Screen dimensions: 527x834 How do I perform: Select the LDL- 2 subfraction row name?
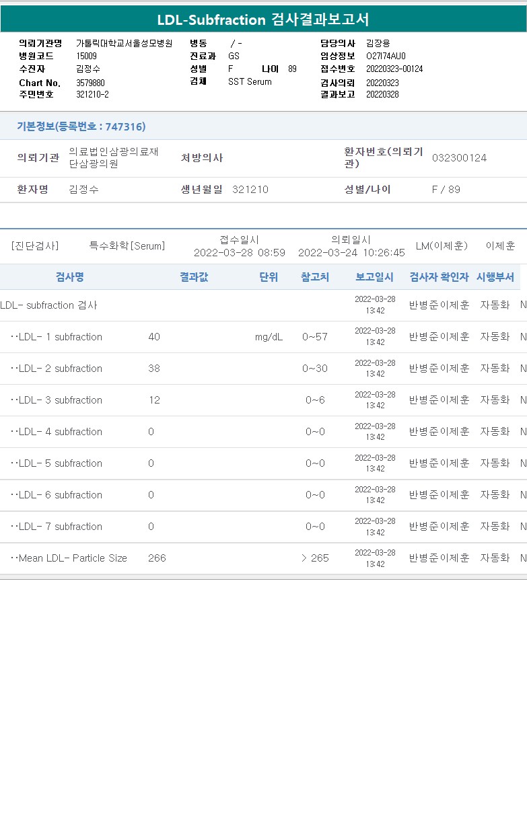click(57, 369)
